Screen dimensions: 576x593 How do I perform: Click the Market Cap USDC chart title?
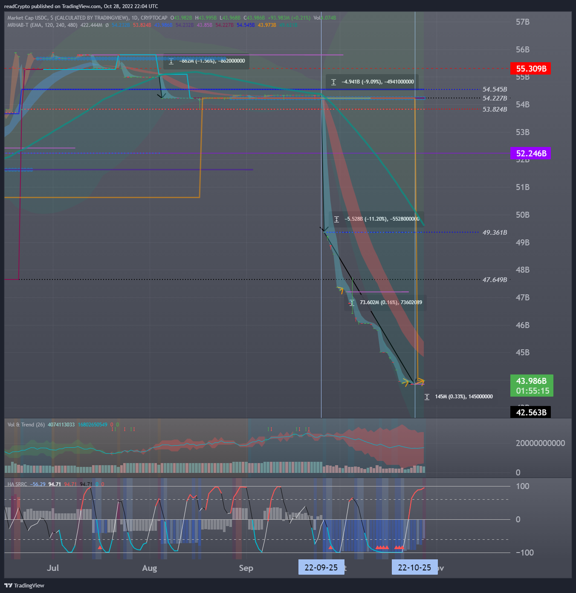87,18
